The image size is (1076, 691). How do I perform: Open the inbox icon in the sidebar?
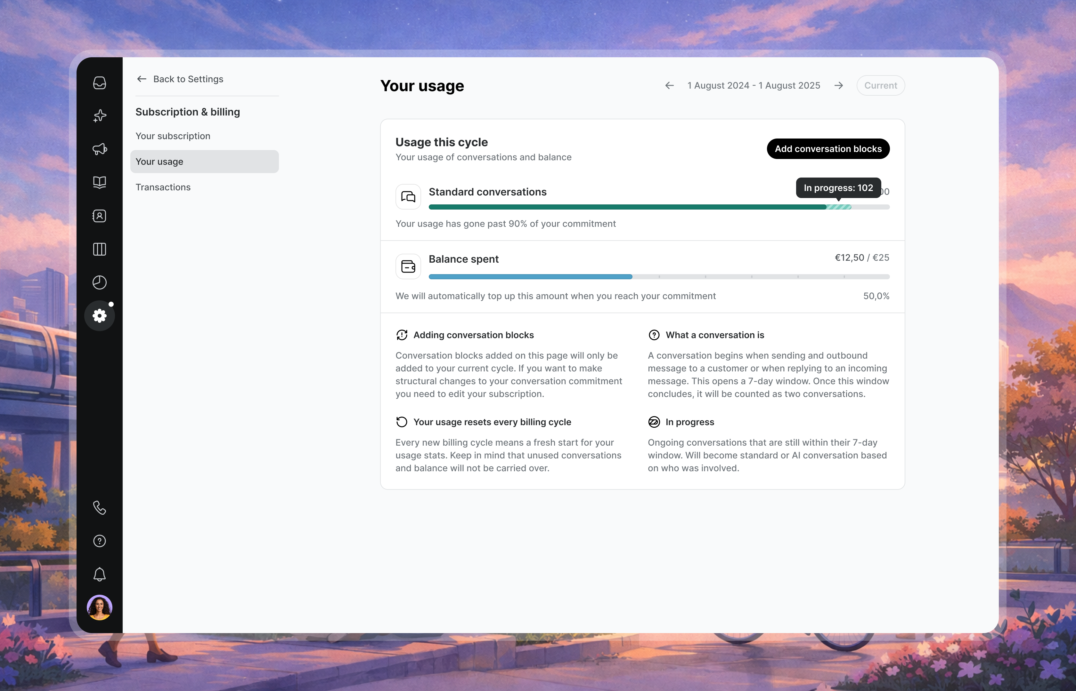(99, 83)
